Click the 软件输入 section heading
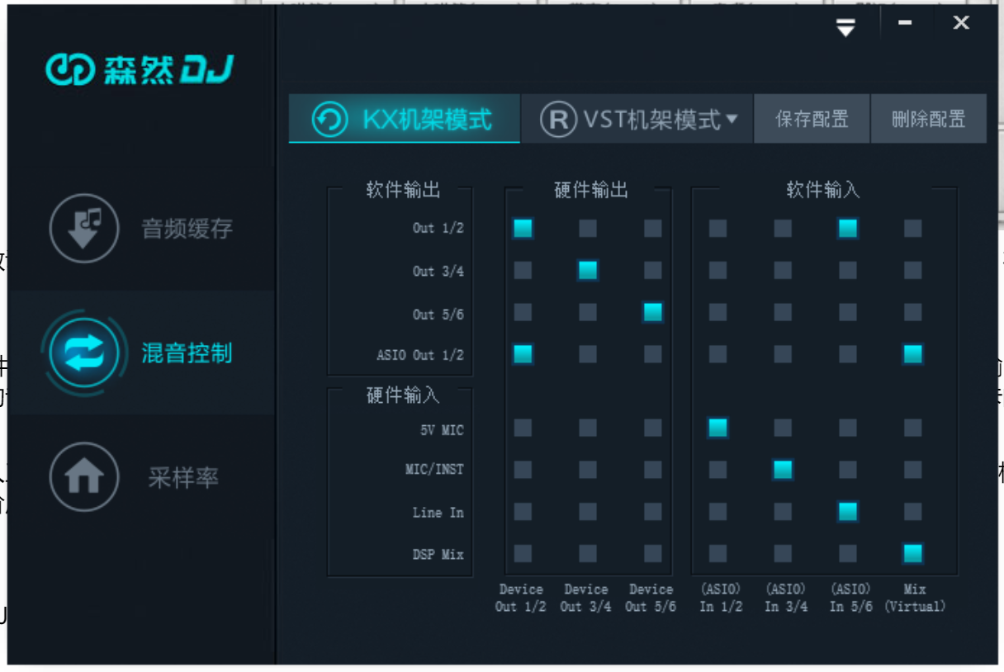Screen dimensions: 1004x672 click(x=823, y=190)
